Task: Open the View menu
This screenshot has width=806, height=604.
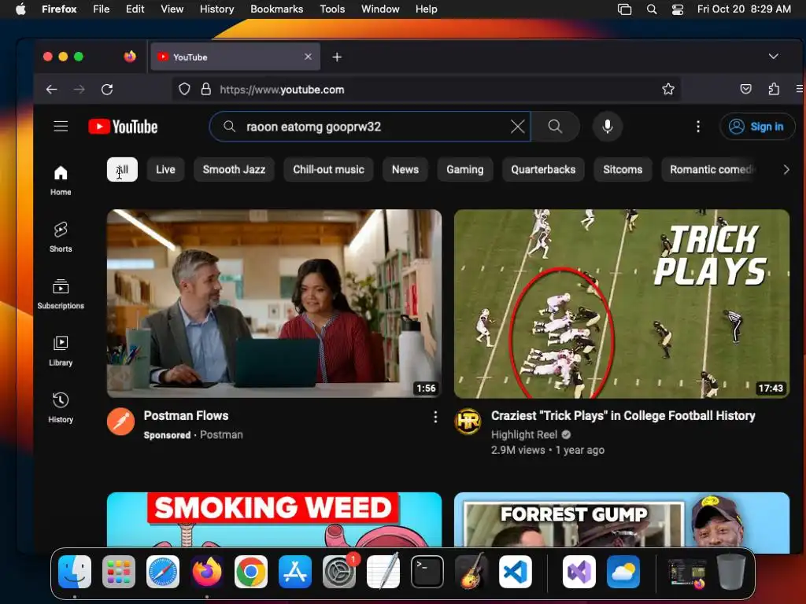Action: coord(172,9)
